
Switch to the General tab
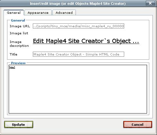click(x=14, y=13)
